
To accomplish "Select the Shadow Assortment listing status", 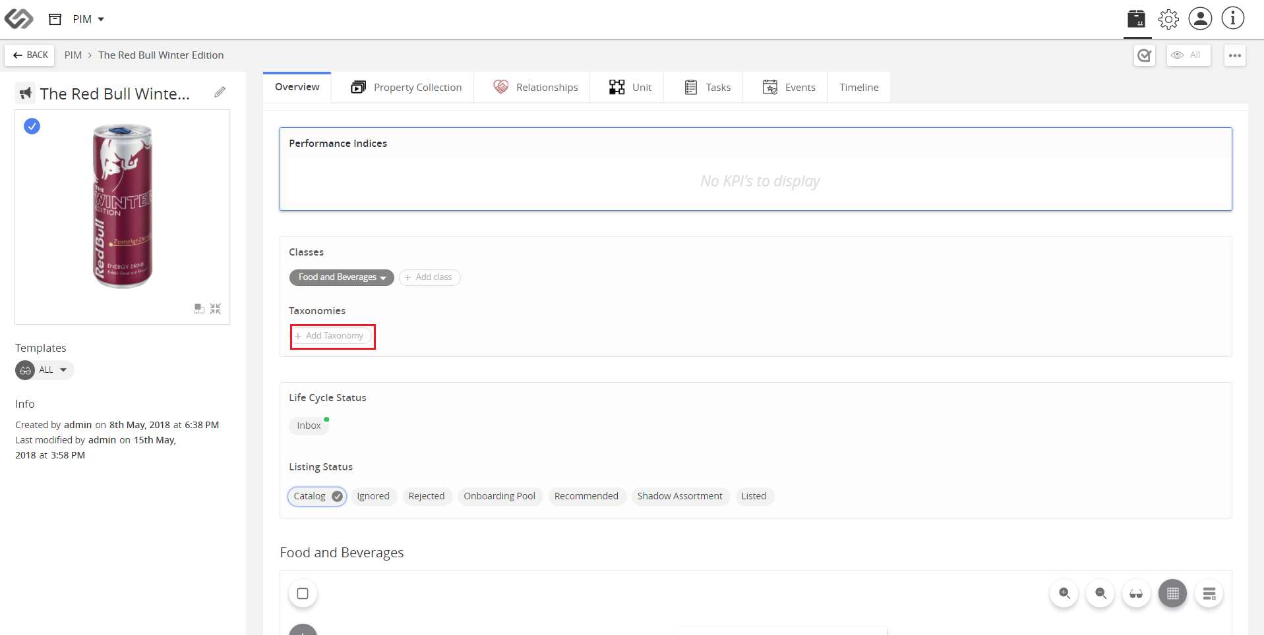I will click(680, 496).
